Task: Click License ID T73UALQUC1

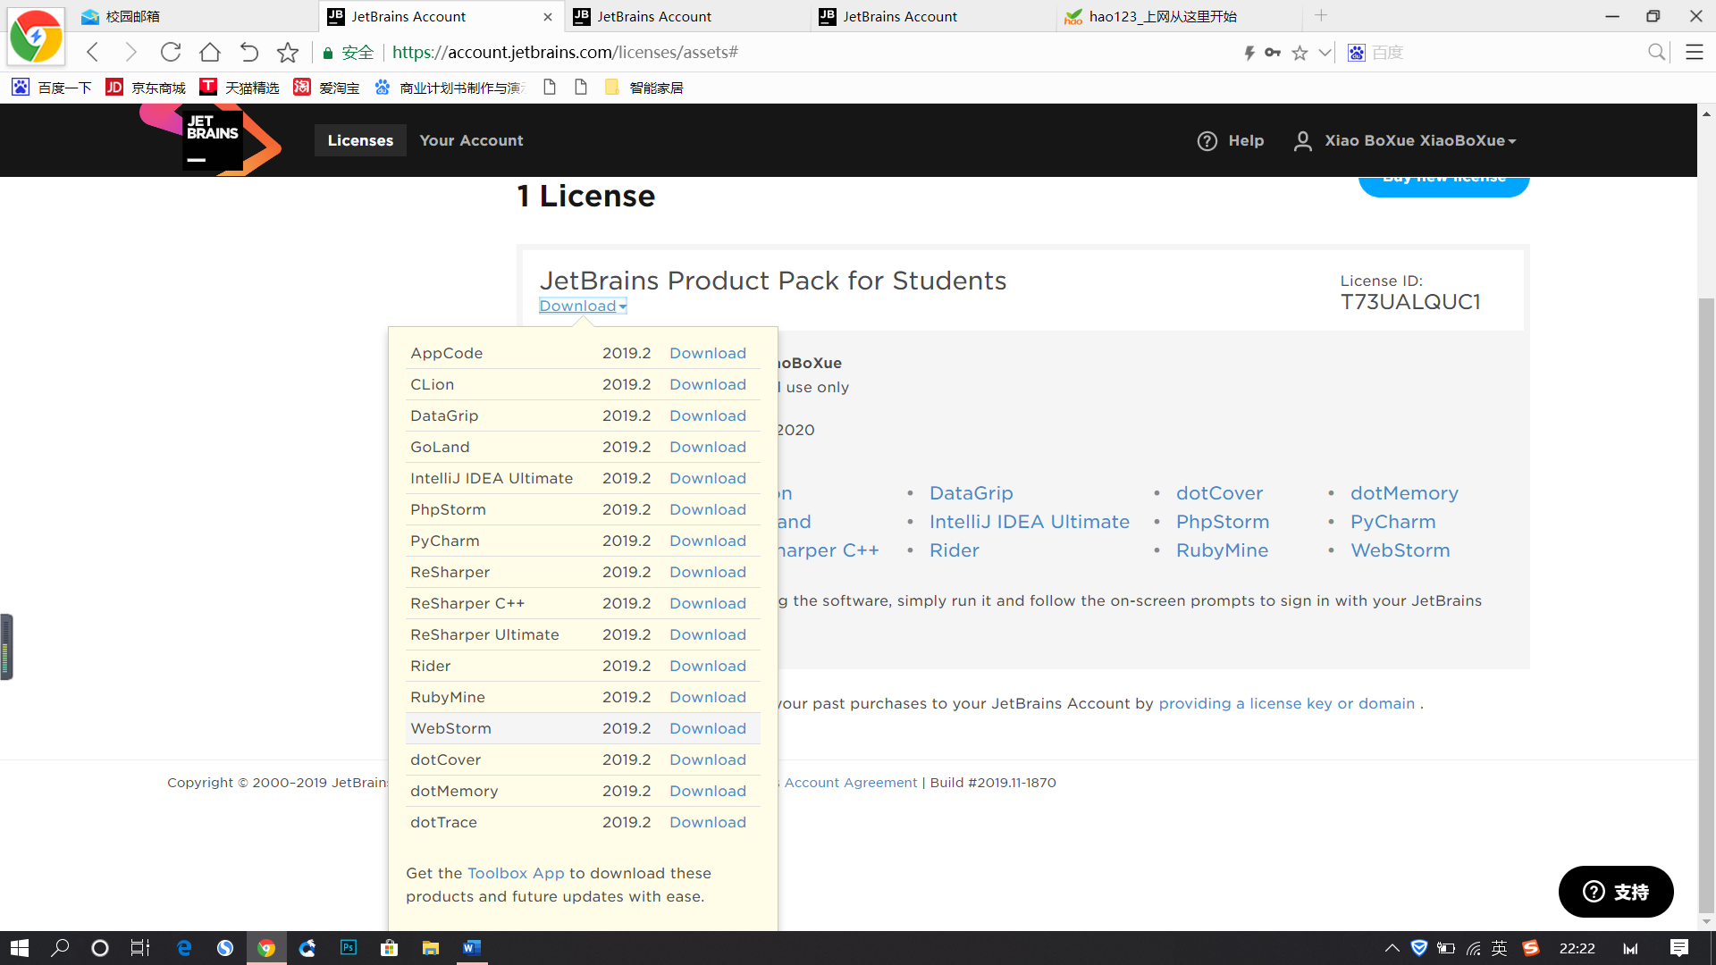Action: (x=1409, y=302)
